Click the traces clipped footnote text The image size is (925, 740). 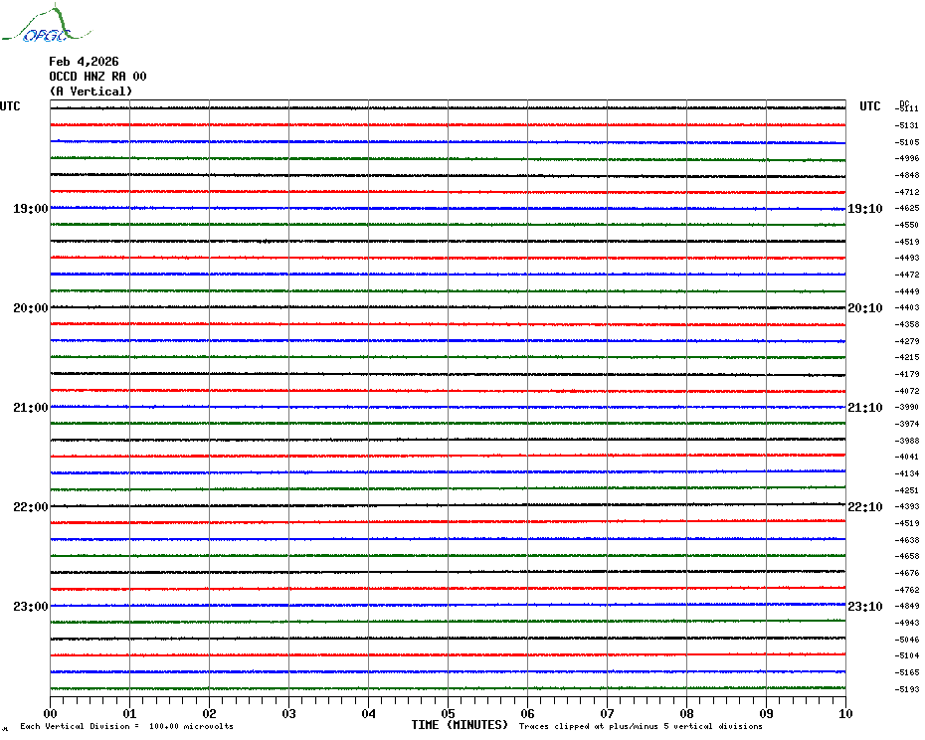tap(641, 726)
